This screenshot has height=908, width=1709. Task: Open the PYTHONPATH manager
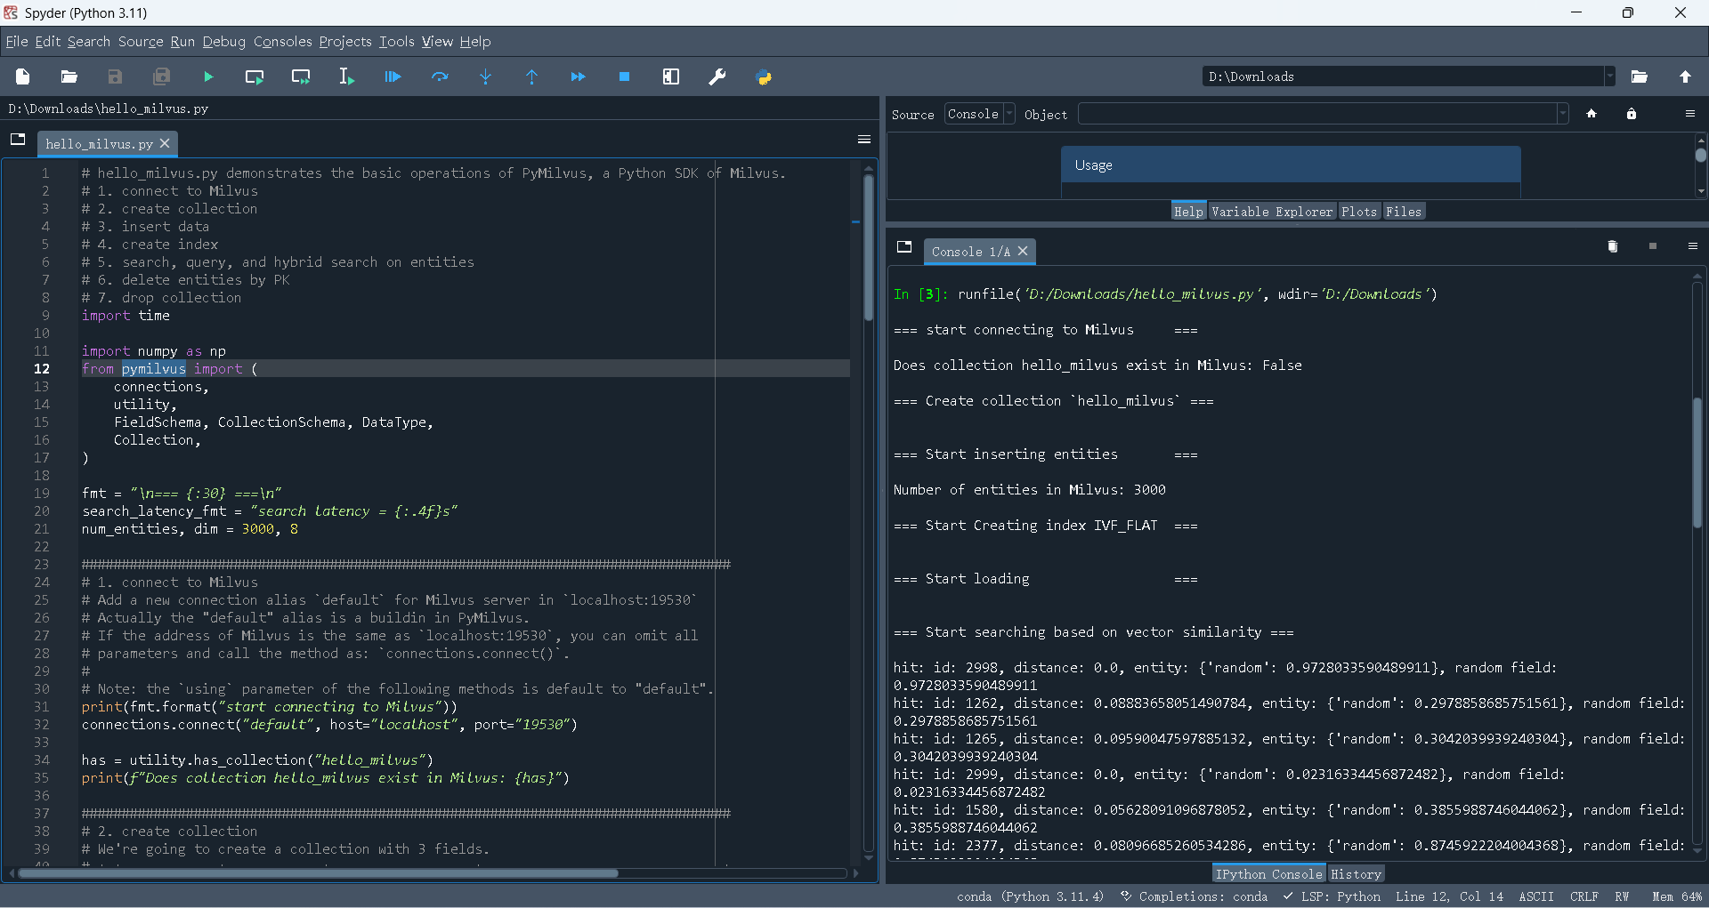click(764, 76)
